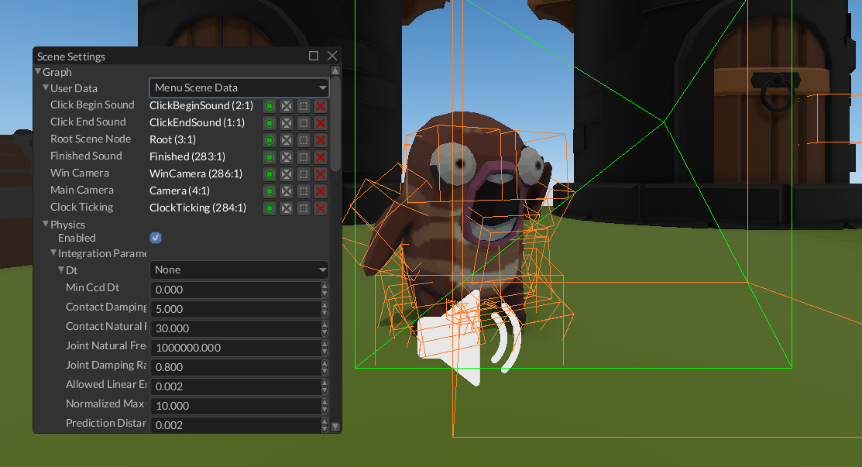
Task: Click red X to clear Main Camera
Action: (x=320, y=191)
